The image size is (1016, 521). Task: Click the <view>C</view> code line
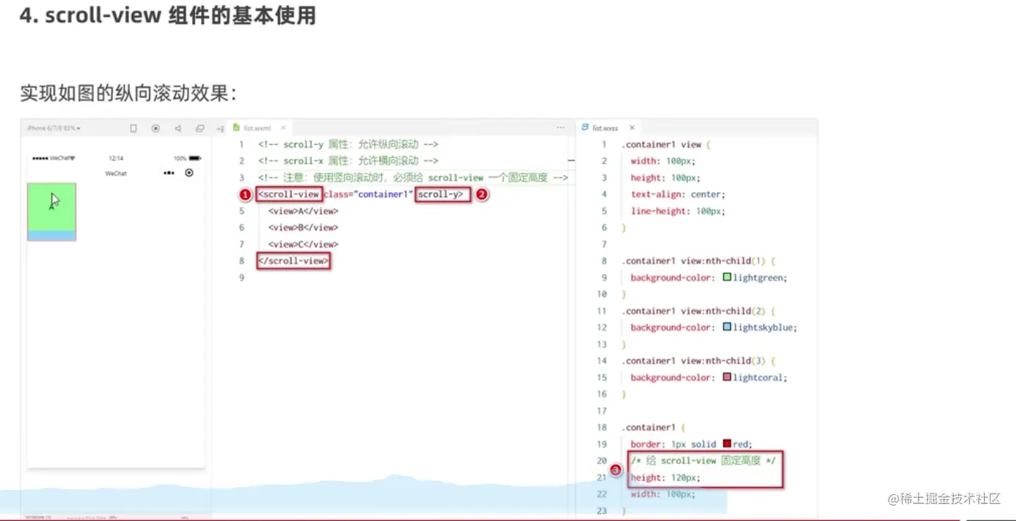click(x=303, y=244)
